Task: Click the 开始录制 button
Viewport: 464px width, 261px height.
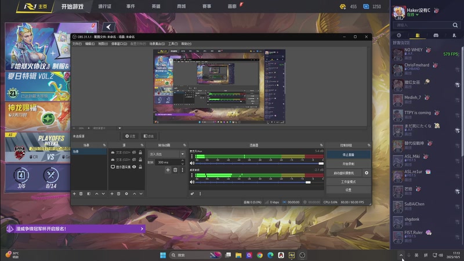Action: (348, 164)
